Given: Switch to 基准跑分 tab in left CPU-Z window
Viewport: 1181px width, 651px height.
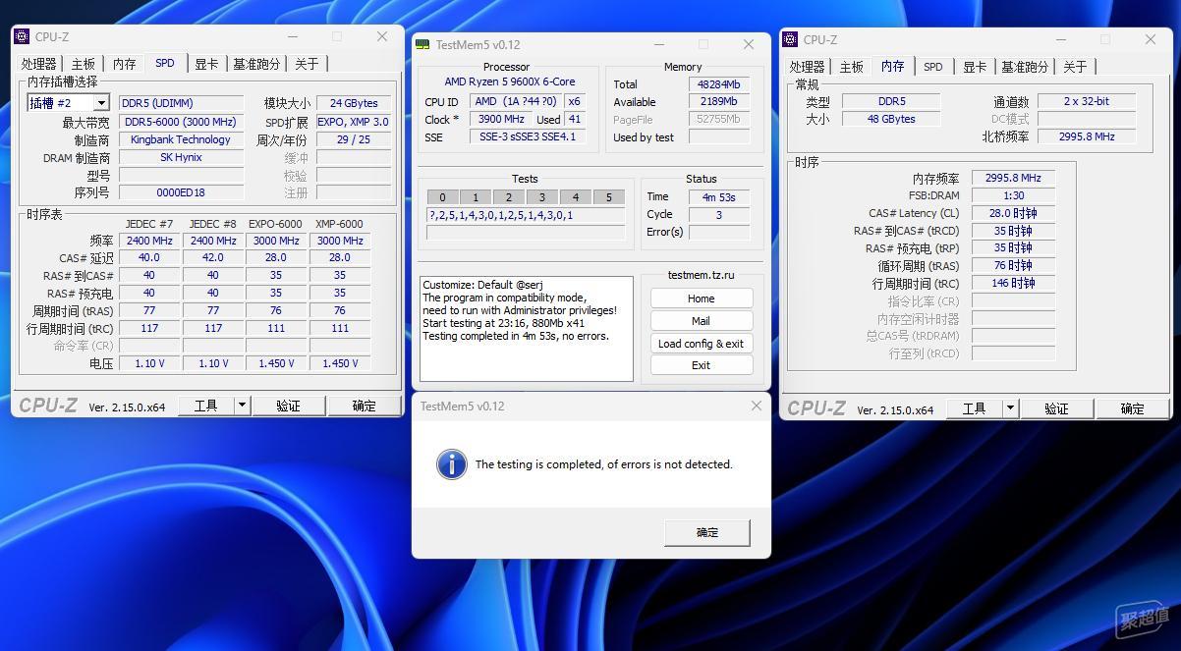Looking at the screenshot, I should (x=256, y=64).
